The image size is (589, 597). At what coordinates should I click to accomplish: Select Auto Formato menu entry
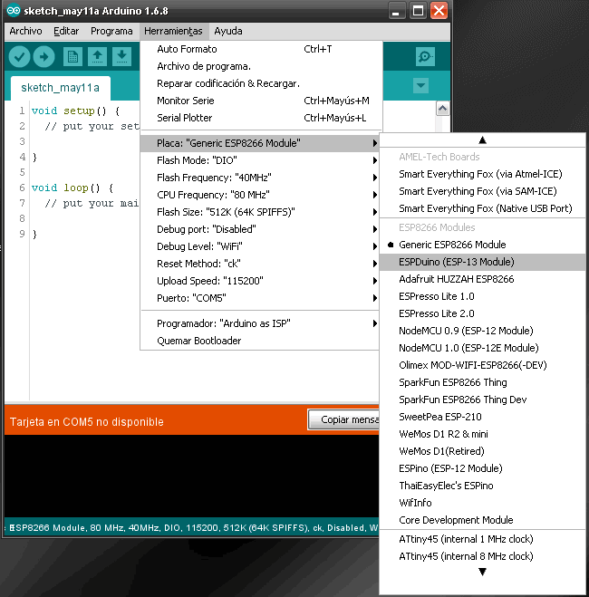(187, 49)
